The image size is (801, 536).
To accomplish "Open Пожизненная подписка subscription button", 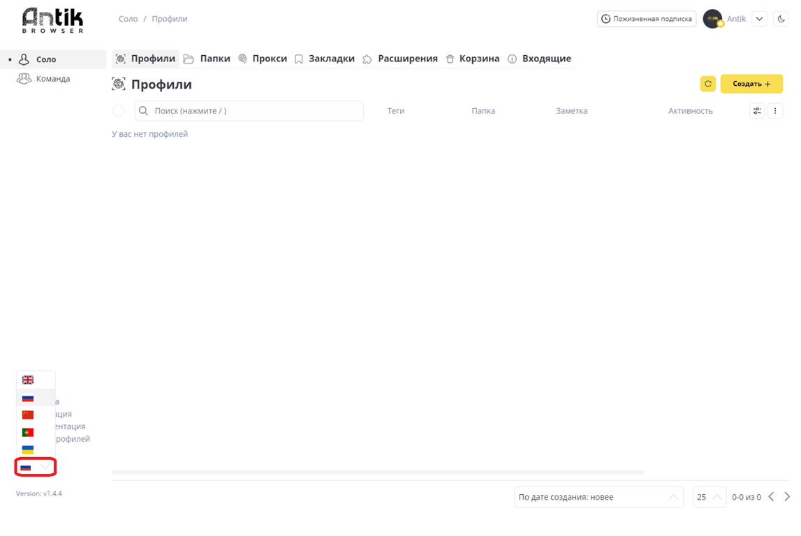I will click(x=647, y=19).
